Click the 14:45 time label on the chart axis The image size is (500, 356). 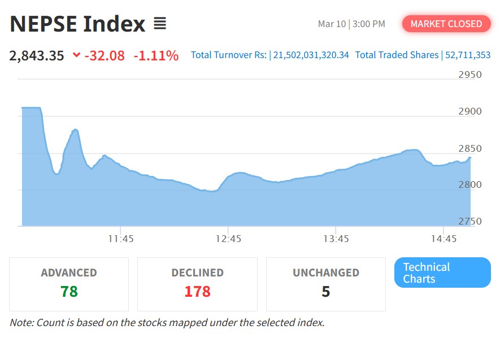(444, 239)
